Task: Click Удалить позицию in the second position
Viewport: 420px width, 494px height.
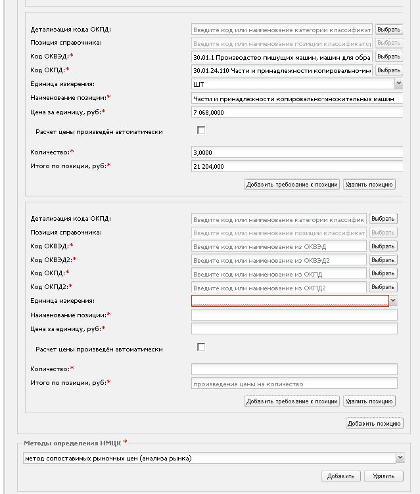Action: coord(369,401)
